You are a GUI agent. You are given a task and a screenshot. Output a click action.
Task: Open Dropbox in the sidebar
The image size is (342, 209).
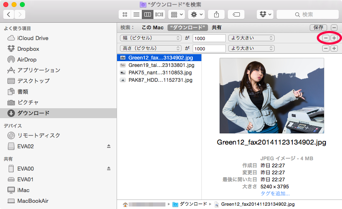click(x=58, y=49)
